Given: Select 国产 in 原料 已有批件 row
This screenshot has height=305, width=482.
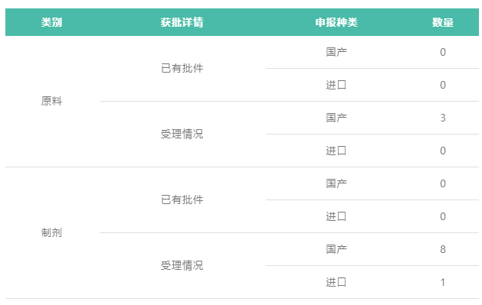Looking at the screenshot, I should [336, 52].
